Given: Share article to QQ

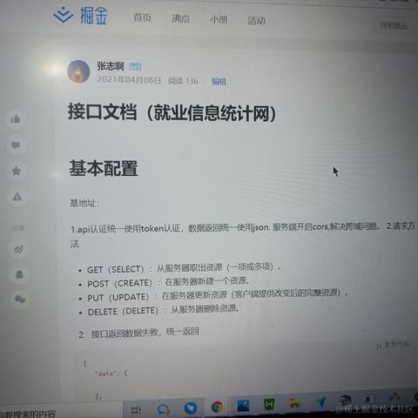Looking at the screenshot, I should click(x=19, y=274).
